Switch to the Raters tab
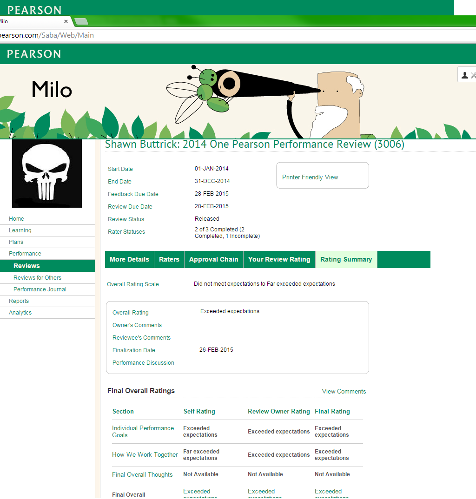Image resolution: width=476 pixels, height=499 pixels. [x=169, y=259]
